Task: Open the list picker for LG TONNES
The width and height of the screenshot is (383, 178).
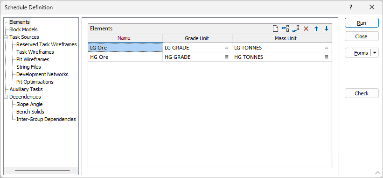Action: 327,48
